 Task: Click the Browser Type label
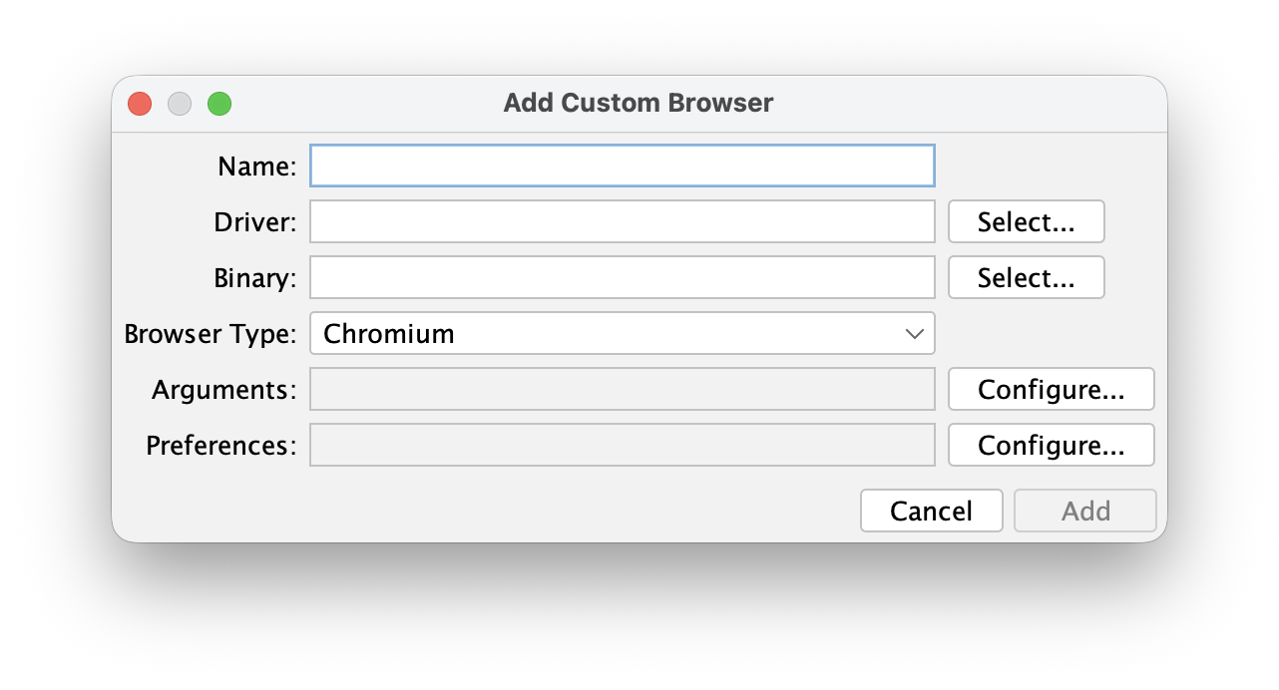pos(210,333)
